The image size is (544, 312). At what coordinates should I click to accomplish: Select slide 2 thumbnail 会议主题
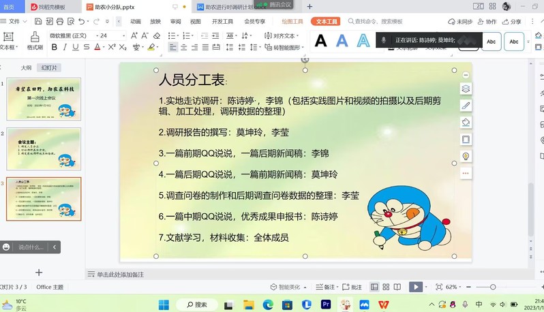[44, 149]
